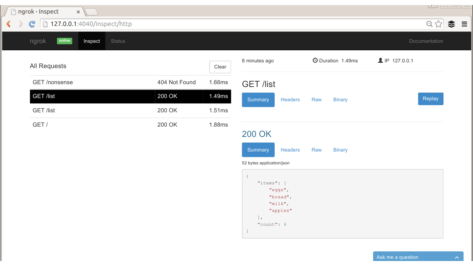Select the request Summary tab under GET /list
This screenshot has width=473, height=266.
tap(258, 99)
